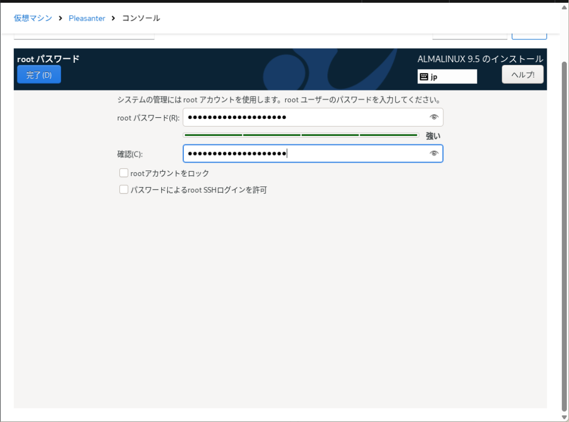Enable パスワードによるroot SSHログインを許可 checkbox
The image size is (569, 422).
124,190
